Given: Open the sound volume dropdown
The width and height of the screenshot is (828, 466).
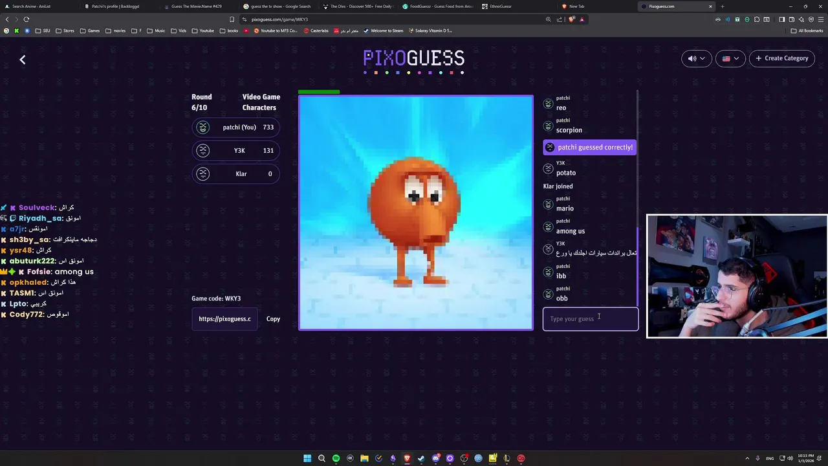Looking at the screenshot, I should click(x=697, y=58).
